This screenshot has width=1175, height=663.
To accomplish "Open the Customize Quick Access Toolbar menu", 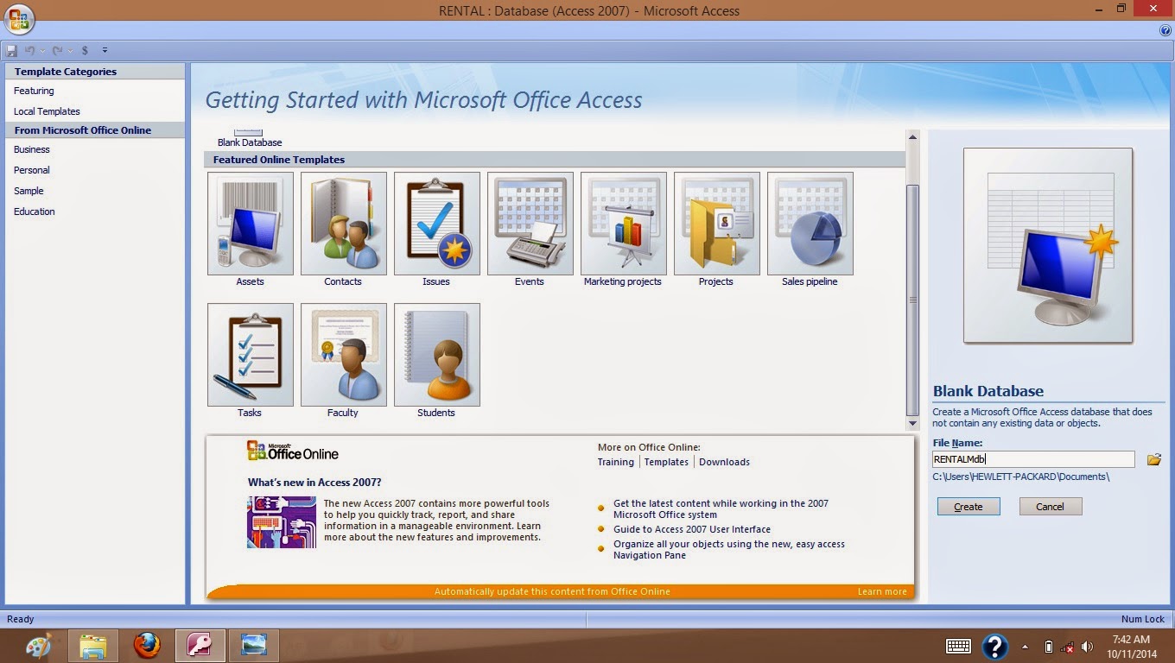I will 105,50.
